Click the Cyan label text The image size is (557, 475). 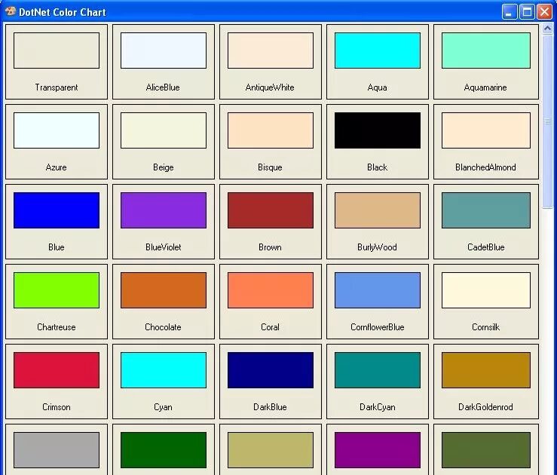pyautogui.click(x=163, y=407)
